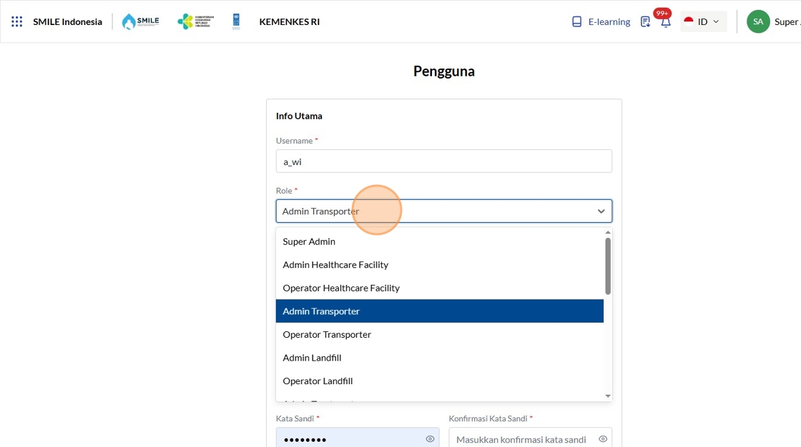Open the nine-dot app grid menu
The width and height of the screenshot is (801, 447).
pyautogui.click(x=17, y=21)
